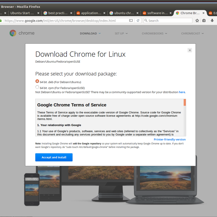This screenshot has height=217, width=217.
Task: Click the Terms of Service scrollbar thumb
Action: (185, 102)
